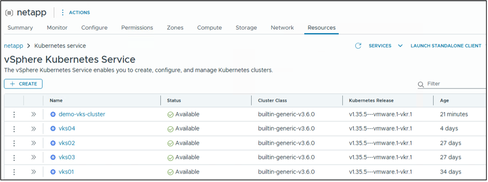Expand details of vks04 row
This screenshot has width=488, height=182.
point(33,129)
